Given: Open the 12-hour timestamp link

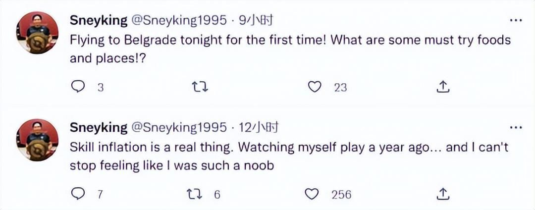Looking at the screenshot, I should (x=259, y=127).
